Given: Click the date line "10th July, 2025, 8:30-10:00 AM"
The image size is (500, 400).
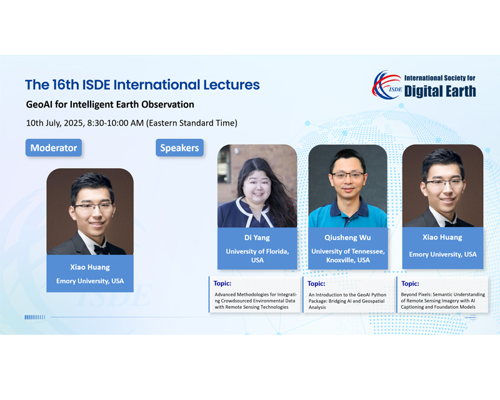Looking at the screenshot, I should point(85,123).
